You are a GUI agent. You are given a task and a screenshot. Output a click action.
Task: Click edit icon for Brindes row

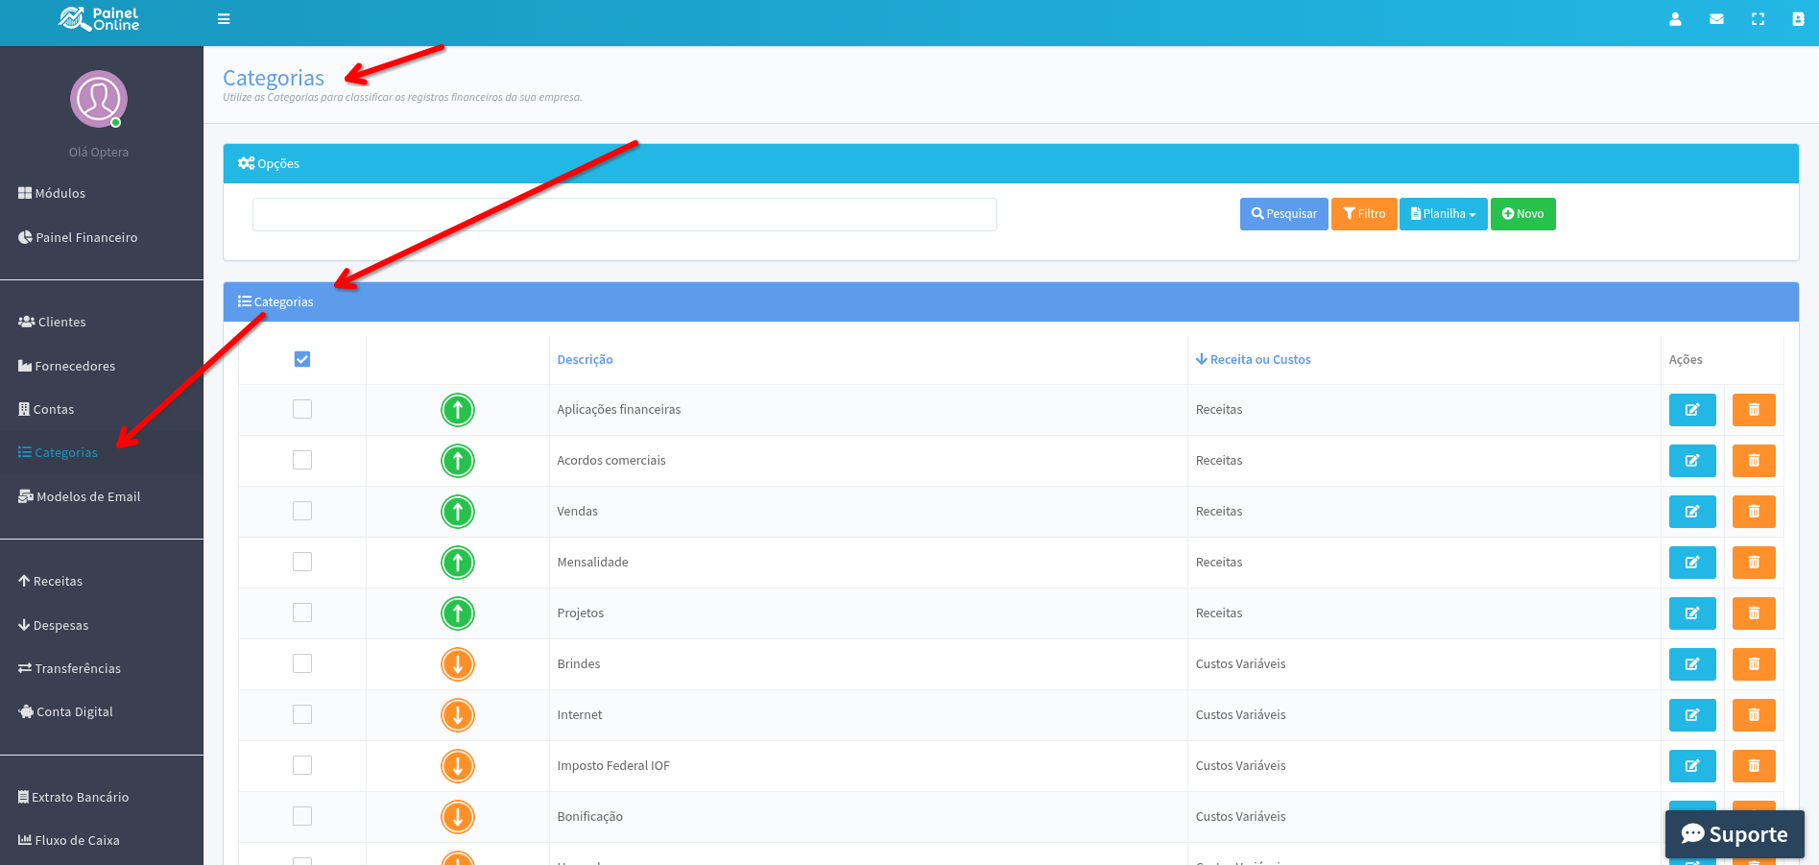[1691, 664]
